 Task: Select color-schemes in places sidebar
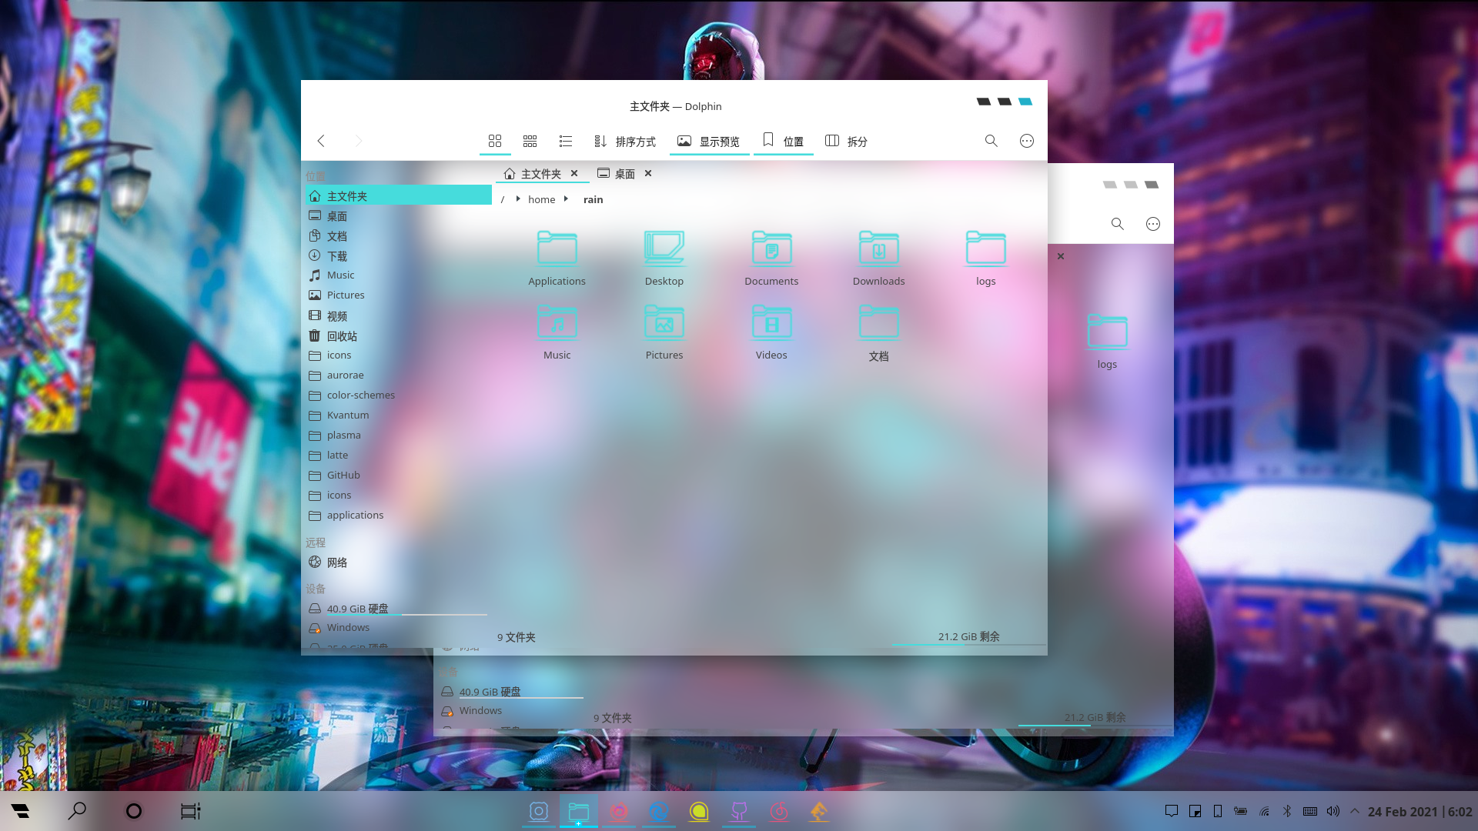[x=399, y=395]
